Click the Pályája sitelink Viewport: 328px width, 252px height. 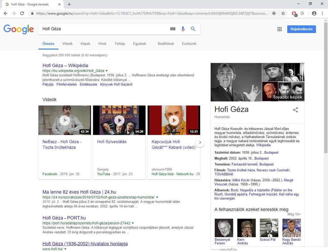(48, 85)
